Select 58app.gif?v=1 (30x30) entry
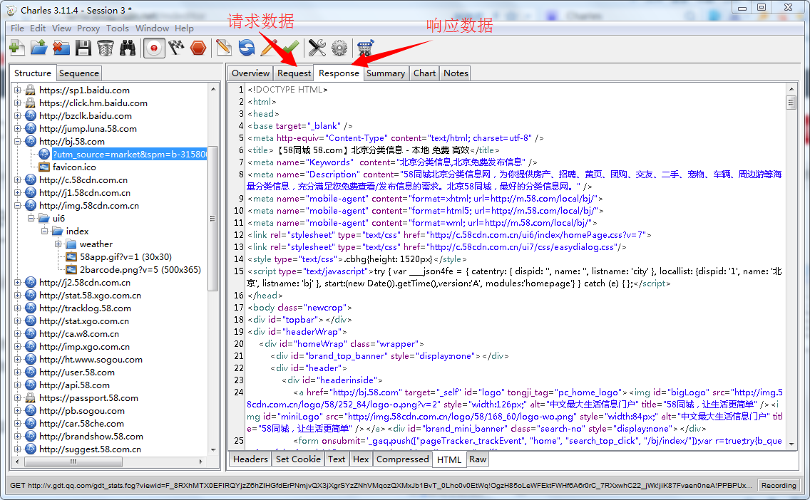 click(125, 257)
